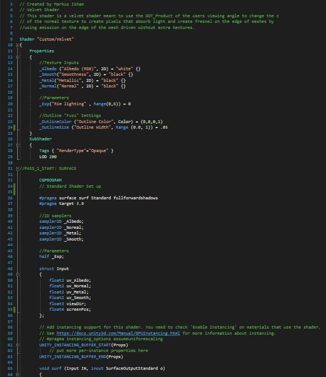Click line number 55 in the gutter
This screenshot has height=377, width=326.
pyautogui.click(x=10, y=310)
